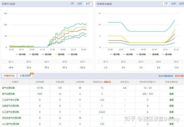Click the red down arrow beside 48

pos(13,68)
